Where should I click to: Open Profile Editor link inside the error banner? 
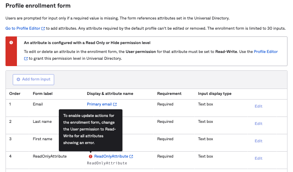tap(265, 52)
